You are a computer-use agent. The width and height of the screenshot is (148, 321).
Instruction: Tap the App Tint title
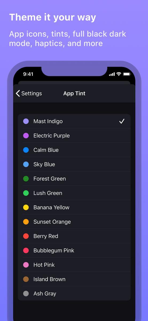tap(74, 93)
